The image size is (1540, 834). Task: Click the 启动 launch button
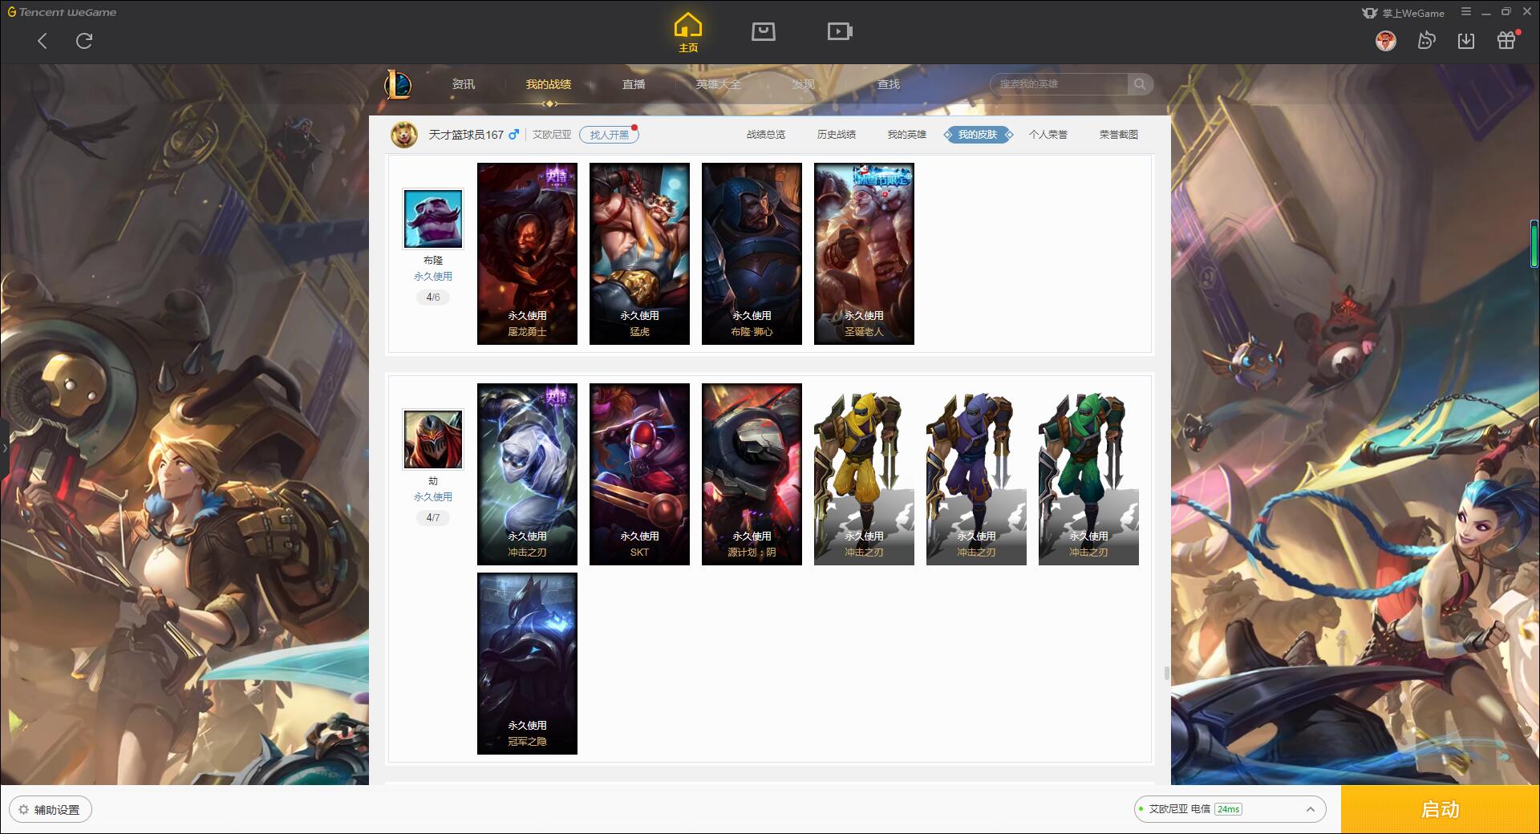1441,810
